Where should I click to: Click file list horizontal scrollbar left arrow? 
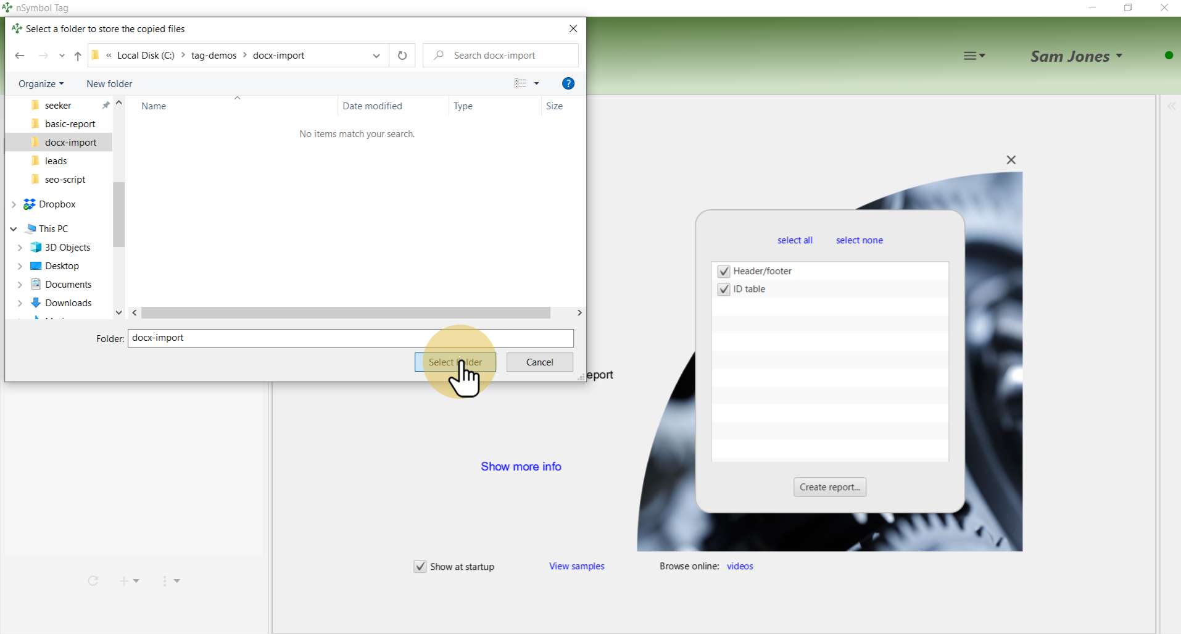tap(135, 313)
